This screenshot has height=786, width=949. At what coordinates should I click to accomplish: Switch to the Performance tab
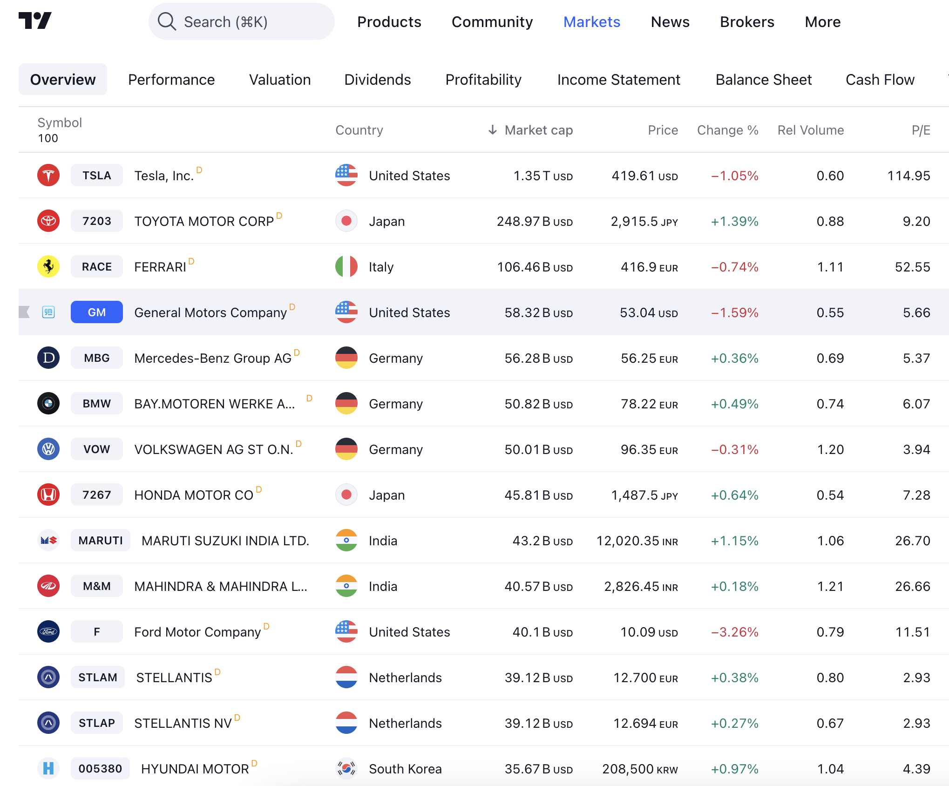point(171,80)
